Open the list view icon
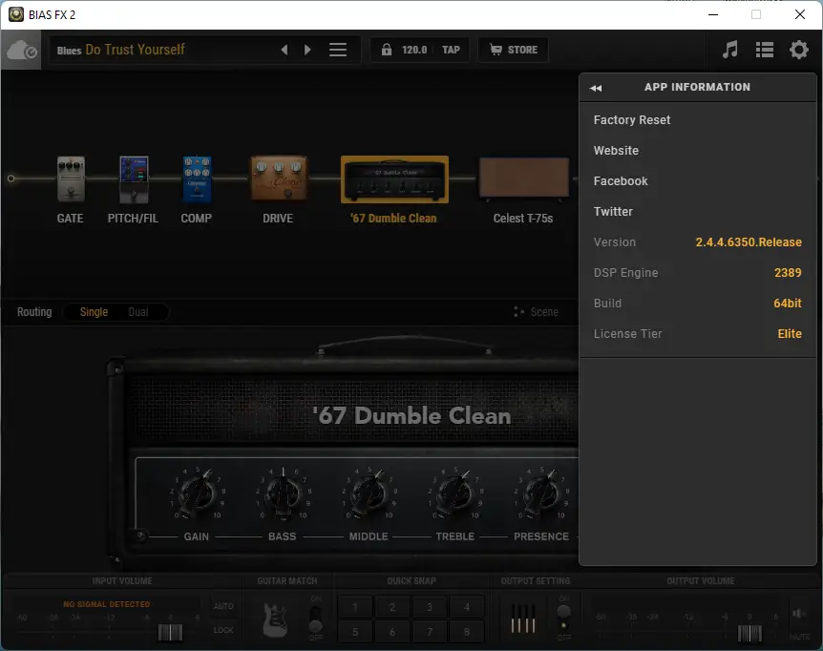Screen dimensions: 823x651 [764, 50]
